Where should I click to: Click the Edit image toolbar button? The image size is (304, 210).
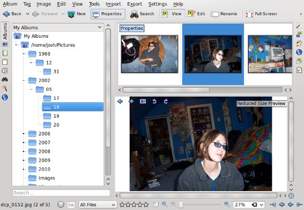(197, 14)
